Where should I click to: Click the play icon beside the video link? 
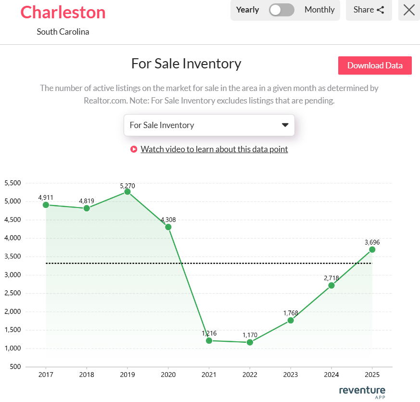click(134, 149)
